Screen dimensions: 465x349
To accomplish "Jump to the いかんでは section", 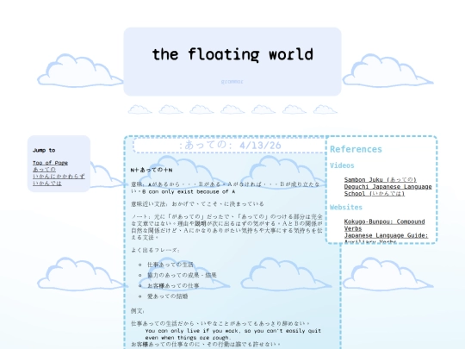I will click(47, 183).
